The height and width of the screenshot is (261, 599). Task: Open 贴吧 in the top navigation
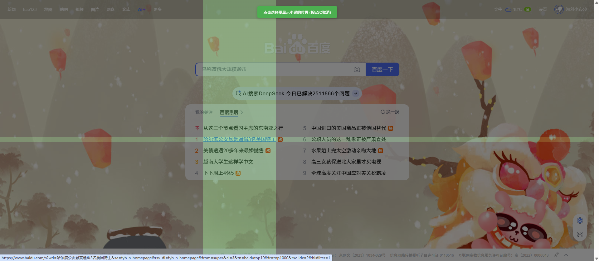(x=64, y=9)
